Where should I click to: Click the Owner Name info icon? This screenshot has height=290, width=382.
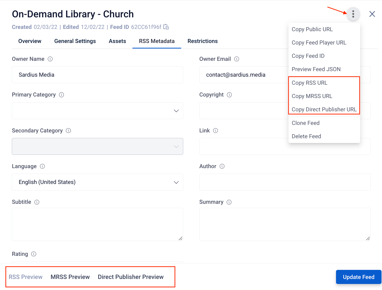tap(50, 59)
